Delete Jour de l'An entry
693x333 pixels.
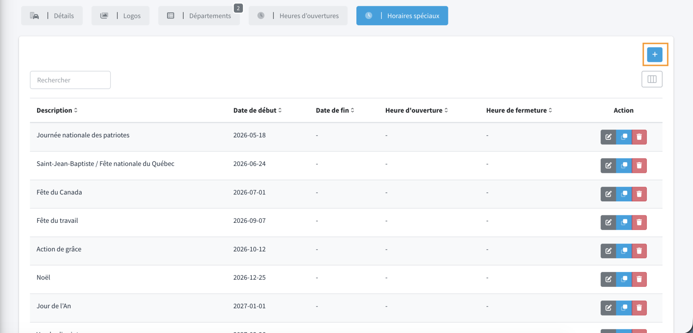point(639,308)
